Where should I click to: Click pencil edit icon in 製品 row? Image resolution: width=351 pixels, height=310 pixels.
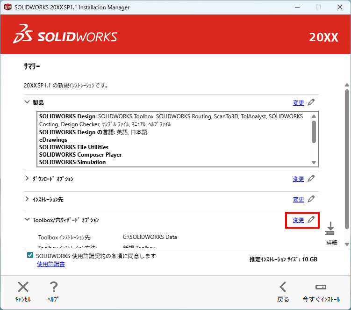(x=311, y=102)
